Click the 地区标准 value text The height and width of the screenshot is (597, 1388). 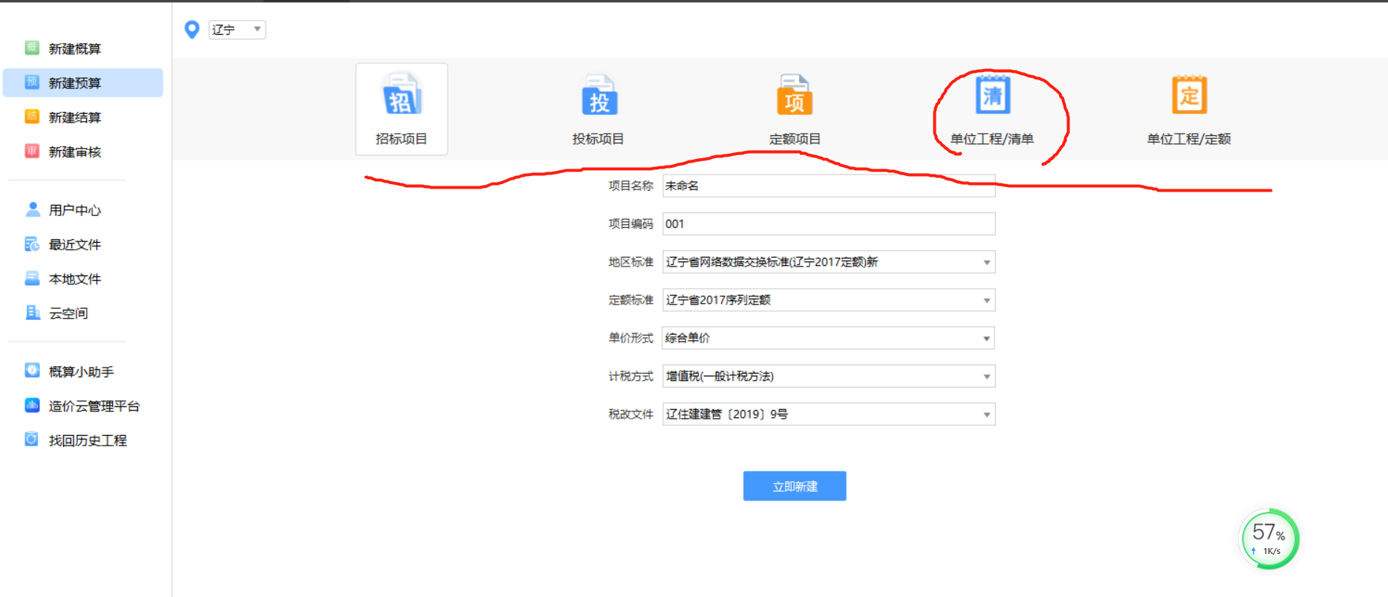tap(772, 262)
